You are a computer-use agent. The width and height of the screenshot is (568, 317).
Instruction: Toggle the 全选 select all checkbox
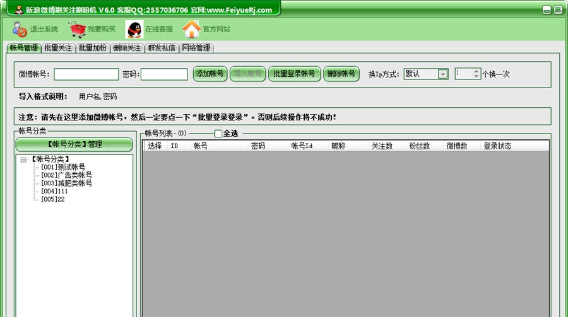click(x=218, y=134)
